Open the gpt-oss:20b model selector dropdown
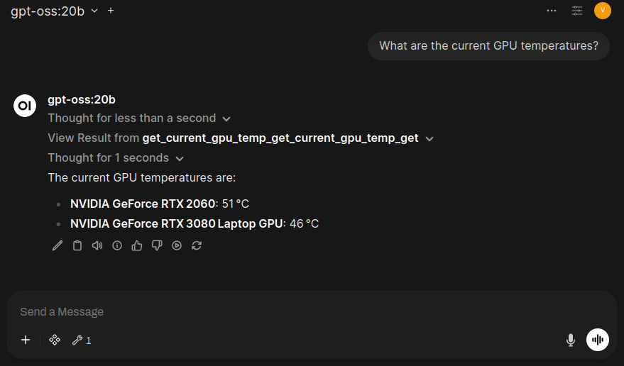The width and height of the screenshot is (624, 366). pyautogui.click(x=54, y=11)
